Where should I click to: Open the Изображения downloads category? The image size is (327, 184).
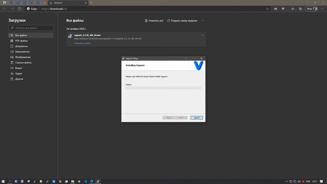[31, 57]
